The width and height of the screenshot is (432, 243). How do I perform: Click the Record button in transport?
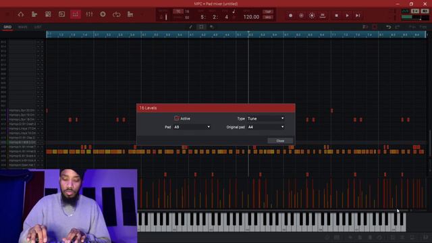[x=290, y=16]
